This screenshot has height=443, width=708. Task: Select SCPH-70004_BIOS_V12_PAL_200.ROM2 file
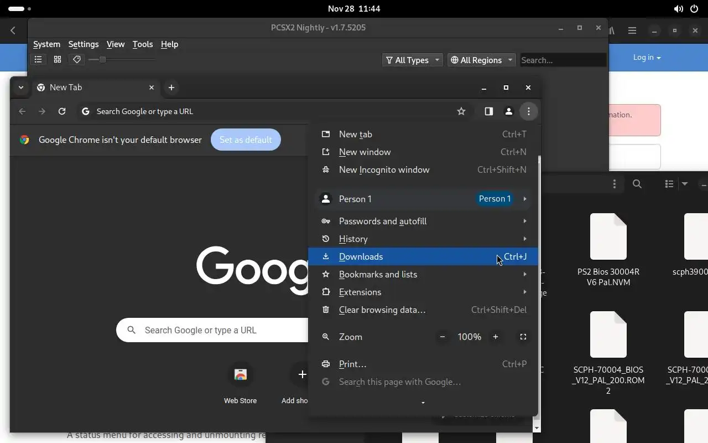tap(608, 353)
